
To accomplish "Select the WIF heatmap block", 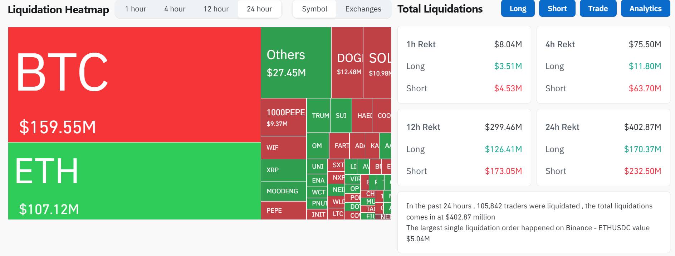I will coord(284,147).
